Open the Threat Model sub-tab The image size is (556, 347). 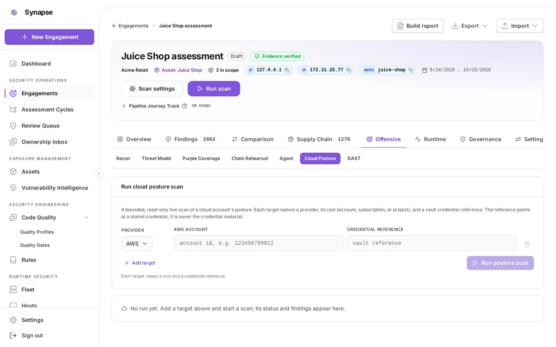tap(156, 158)
